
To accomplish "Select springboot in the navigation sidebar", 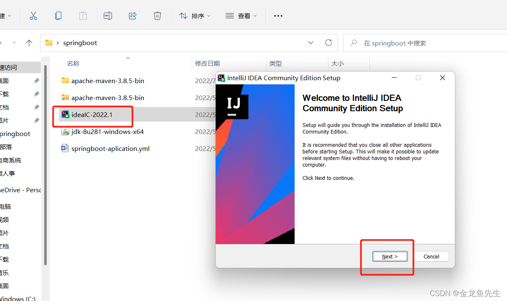I will point(15,134).
